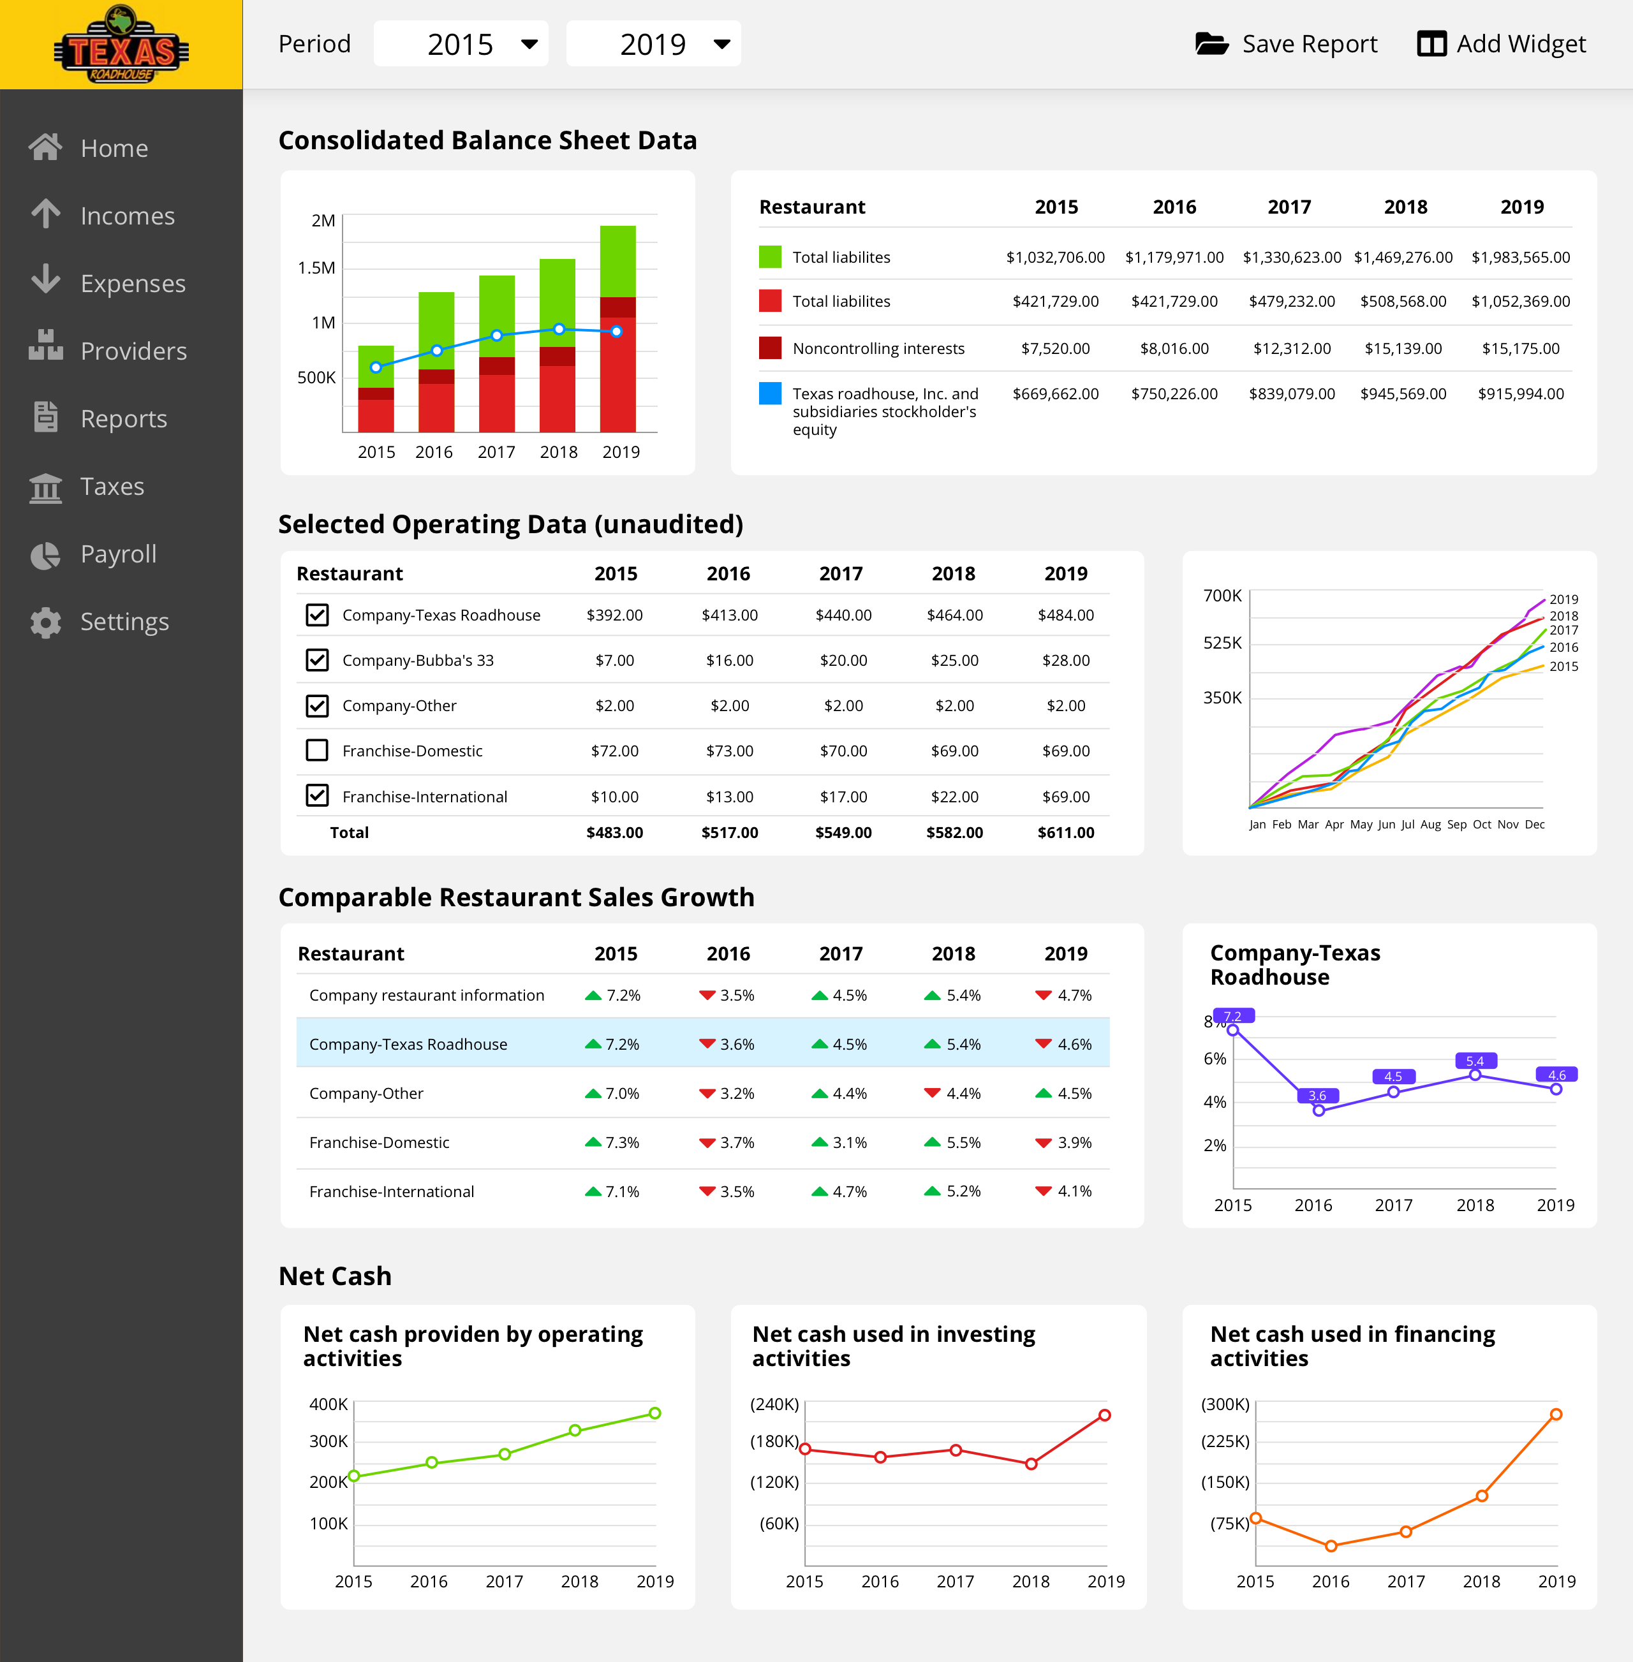Open the 2015 period start dropdown
Viewport: 1633px width, 1662px height.
(461, 44)
